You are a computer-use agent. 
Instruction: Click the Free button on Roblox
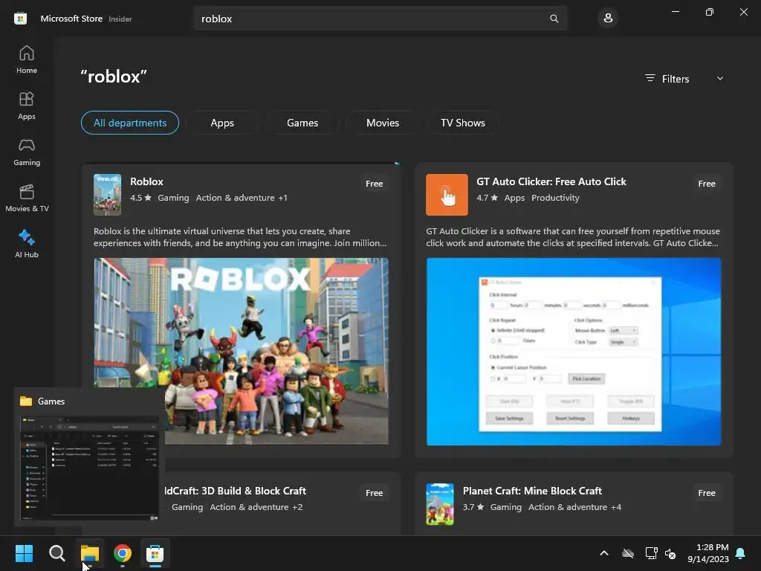375,184
